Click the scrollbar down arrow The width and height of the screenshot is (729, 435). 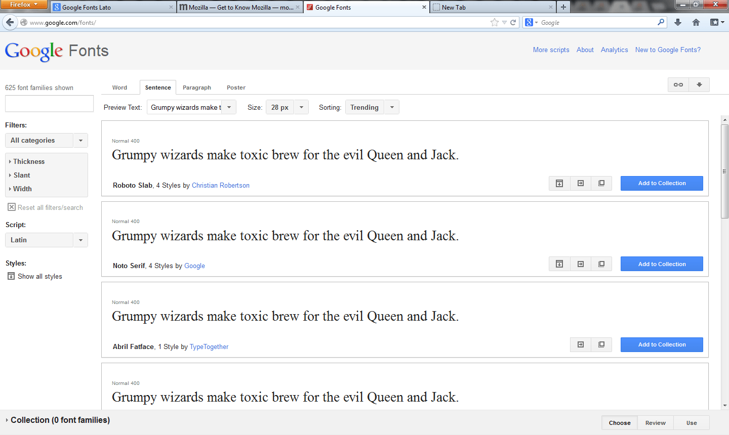coord(725,405)
